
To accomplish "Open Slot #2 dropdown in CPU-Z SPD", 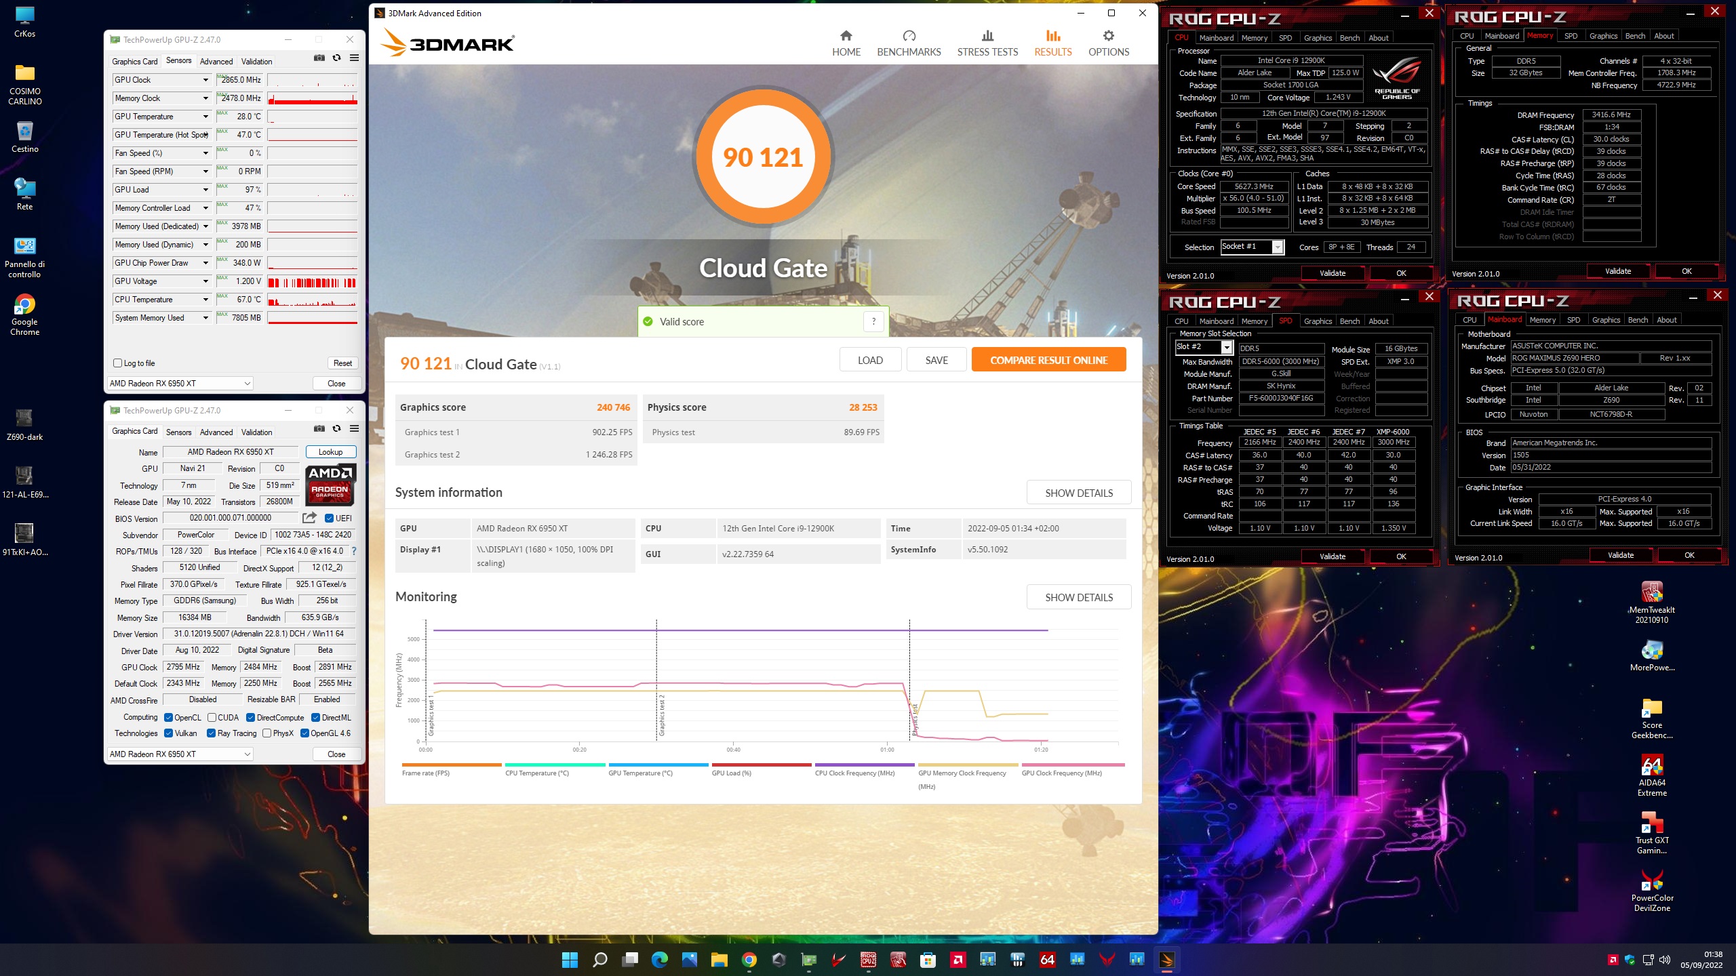I will [x=1203, y=347].
